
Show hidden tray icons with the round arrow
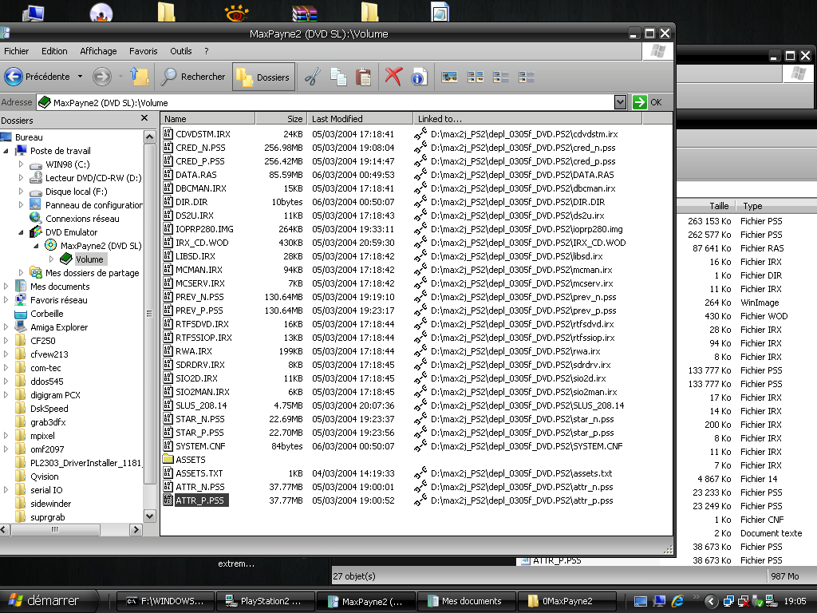tap(711, 601)
